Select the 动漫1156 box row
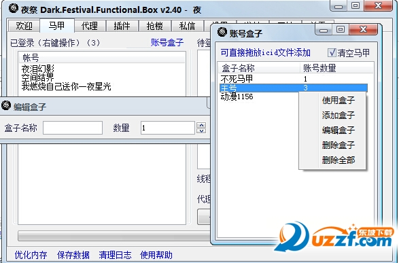This screenshot has width=399, height=263. pyautogui.click(x=259, y=97)
